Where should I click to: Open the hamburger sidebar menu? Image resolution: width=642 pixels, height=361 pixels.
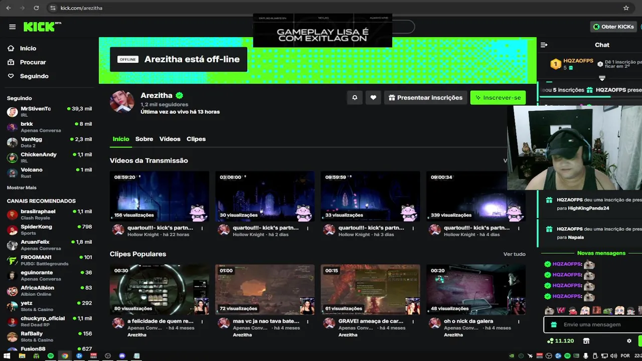click(12, 27)
